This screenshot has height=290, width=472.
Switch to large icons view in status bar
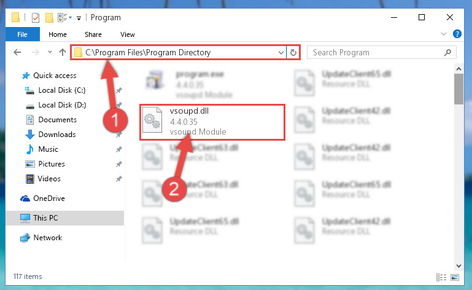click(x=455, y=277)
